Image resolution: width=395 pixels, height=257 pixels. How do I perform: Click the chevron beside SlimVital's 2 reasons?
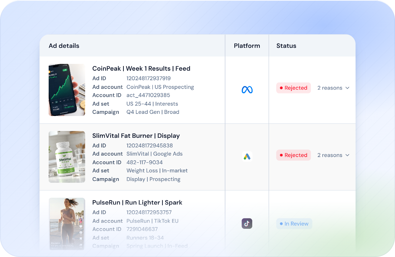[347, 155]
